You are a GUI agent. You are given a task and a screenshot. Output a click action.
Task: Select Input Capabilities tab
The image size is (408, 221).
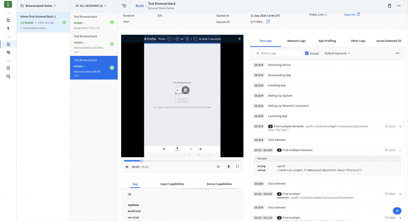tap(172, 184)
